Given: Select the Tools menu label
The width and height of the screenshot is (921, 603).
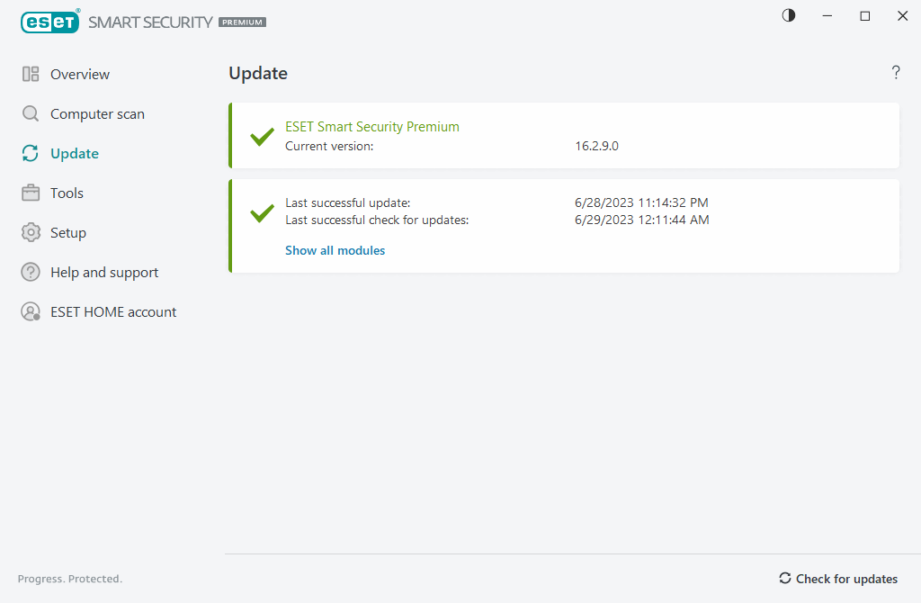Looking at the screenshot, I should [67, 193].
